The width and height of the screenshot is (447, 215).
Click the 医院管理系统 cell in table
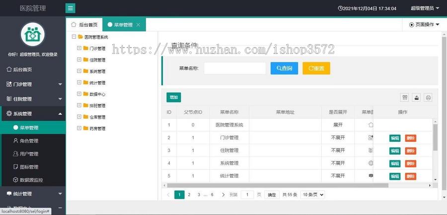(x=229, y=124)
